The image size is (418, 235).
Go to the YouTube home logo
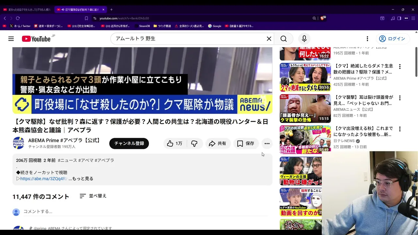click(36, 39)
